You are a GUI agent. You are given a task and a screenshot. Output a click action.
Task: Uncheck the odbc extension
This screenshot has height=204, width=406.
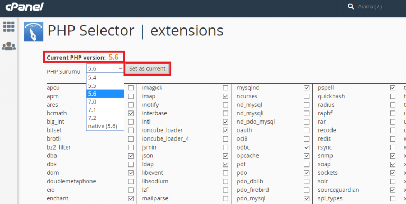tap(307, 147)
